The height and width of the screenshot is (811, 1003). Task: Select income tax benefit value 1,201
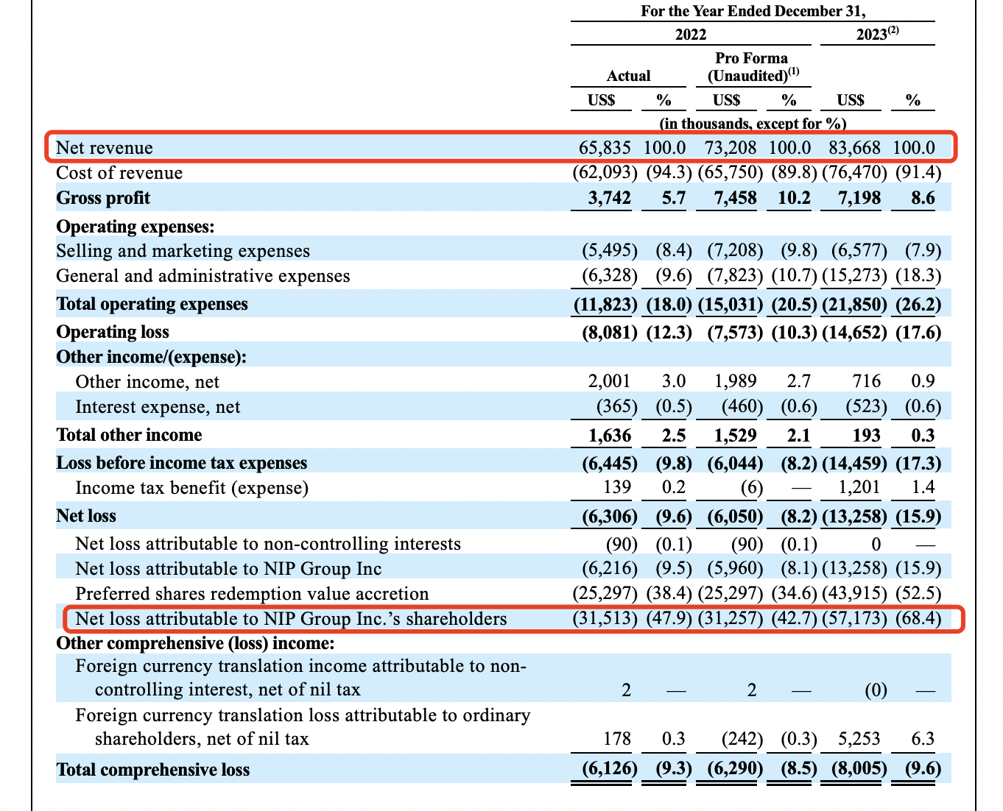[859, 488]
